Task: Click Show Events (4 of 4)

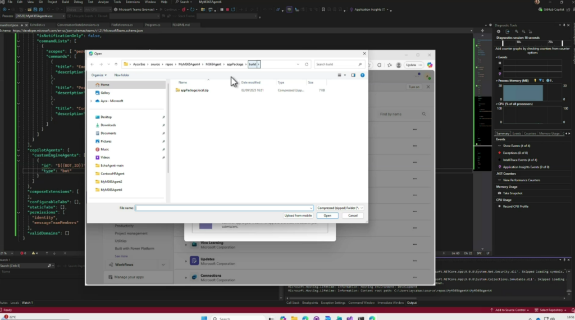Action: (517, 146)
